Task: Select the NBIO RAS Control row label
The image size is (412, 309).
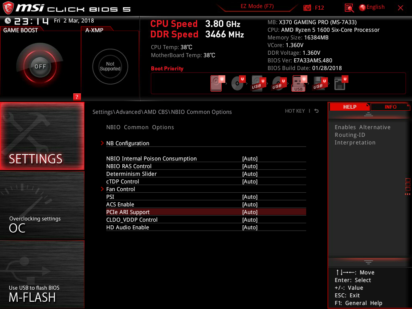Action: tap(129, 166)
